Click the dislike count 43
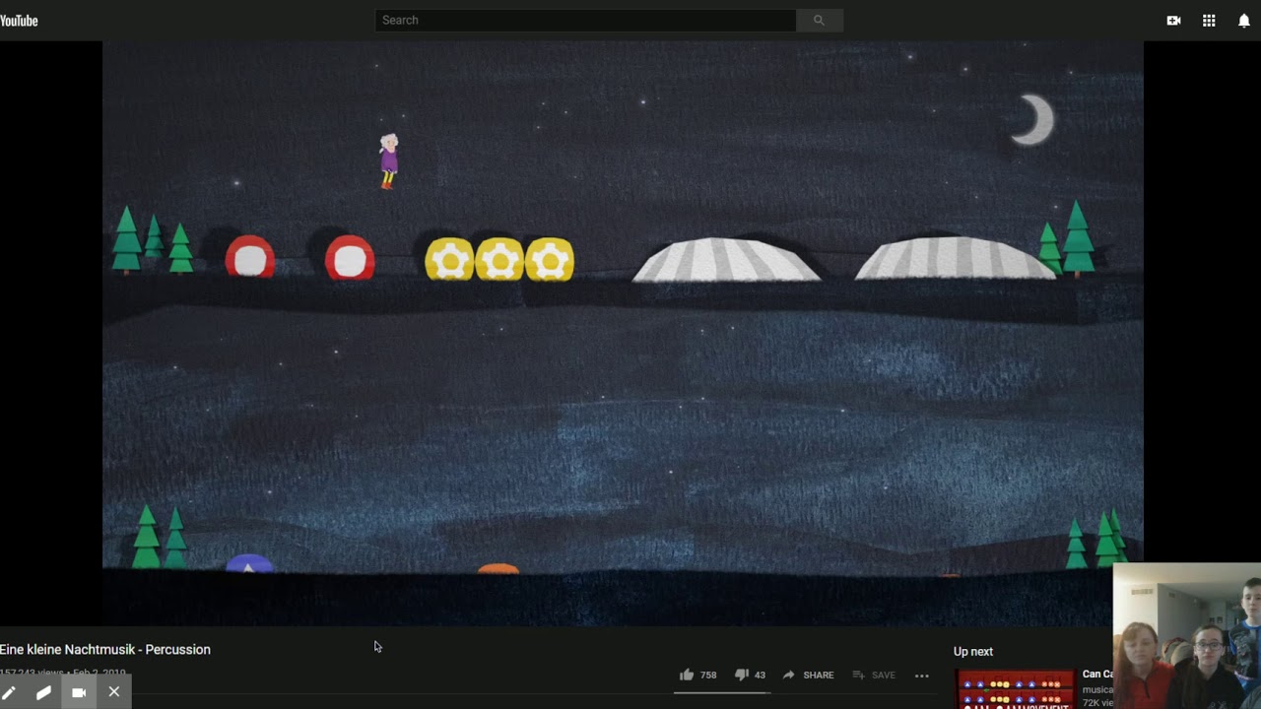1261x709 pixels. click(x=760, y=676)
